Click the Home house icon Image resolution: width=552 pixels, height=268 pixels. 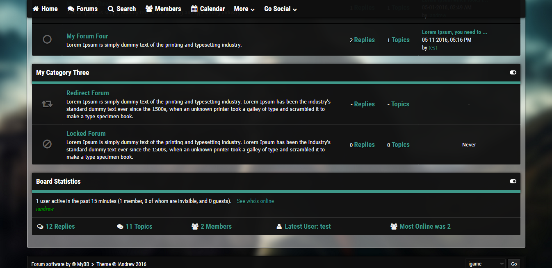36,9
